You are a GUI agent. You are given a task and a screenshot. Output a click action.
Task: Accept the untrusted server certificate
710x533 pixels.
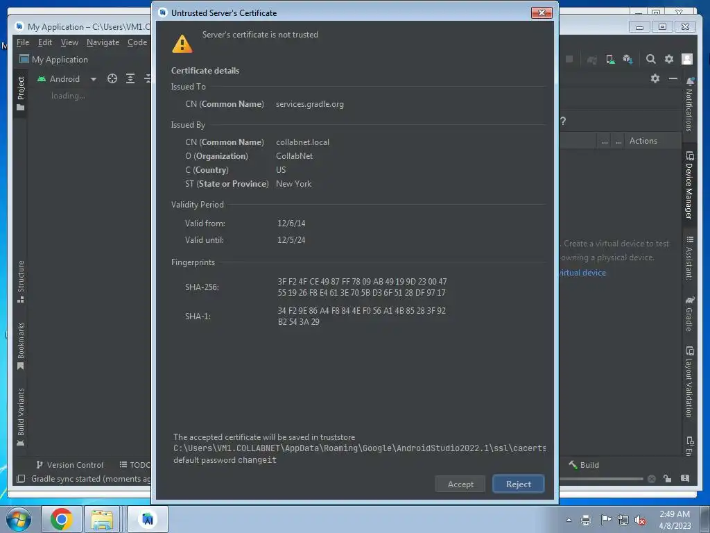[x=460, y=484]
